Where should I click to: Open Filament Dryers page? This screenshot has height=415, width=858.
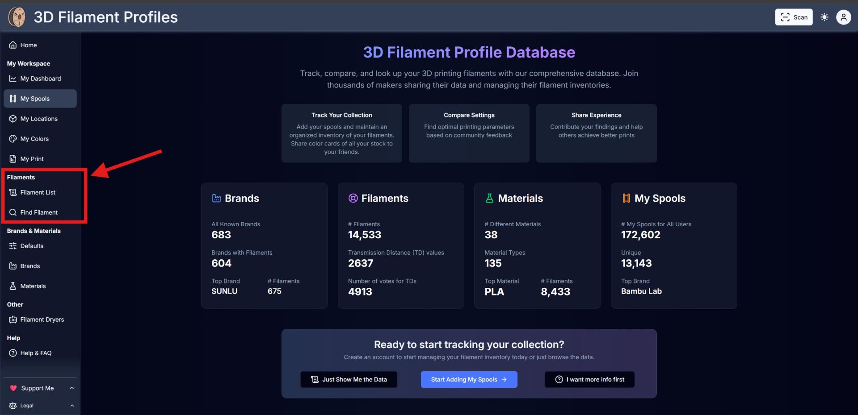click(42, 320)
